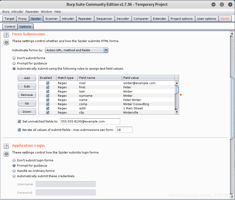Open Form Submission settings gear icon
Screen dimensions: 235x200
click(6, 42)
